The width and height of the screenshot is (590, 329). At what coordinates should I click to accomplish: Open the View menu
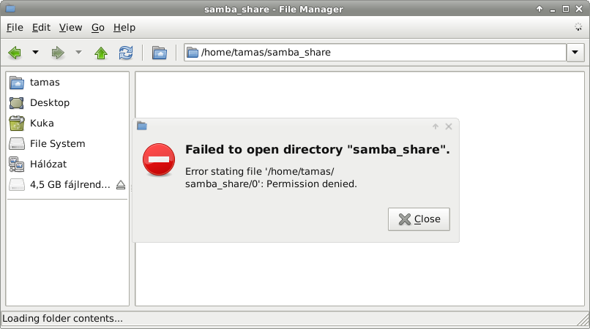pyautogui.click(x=70, y=28)
